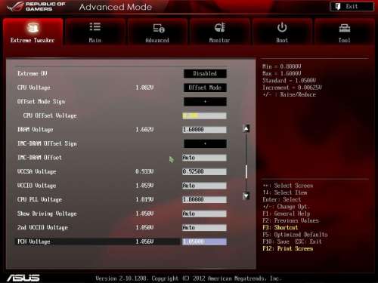Select the IMC-DRAM Offset Sign label

[x=47, y=143]
